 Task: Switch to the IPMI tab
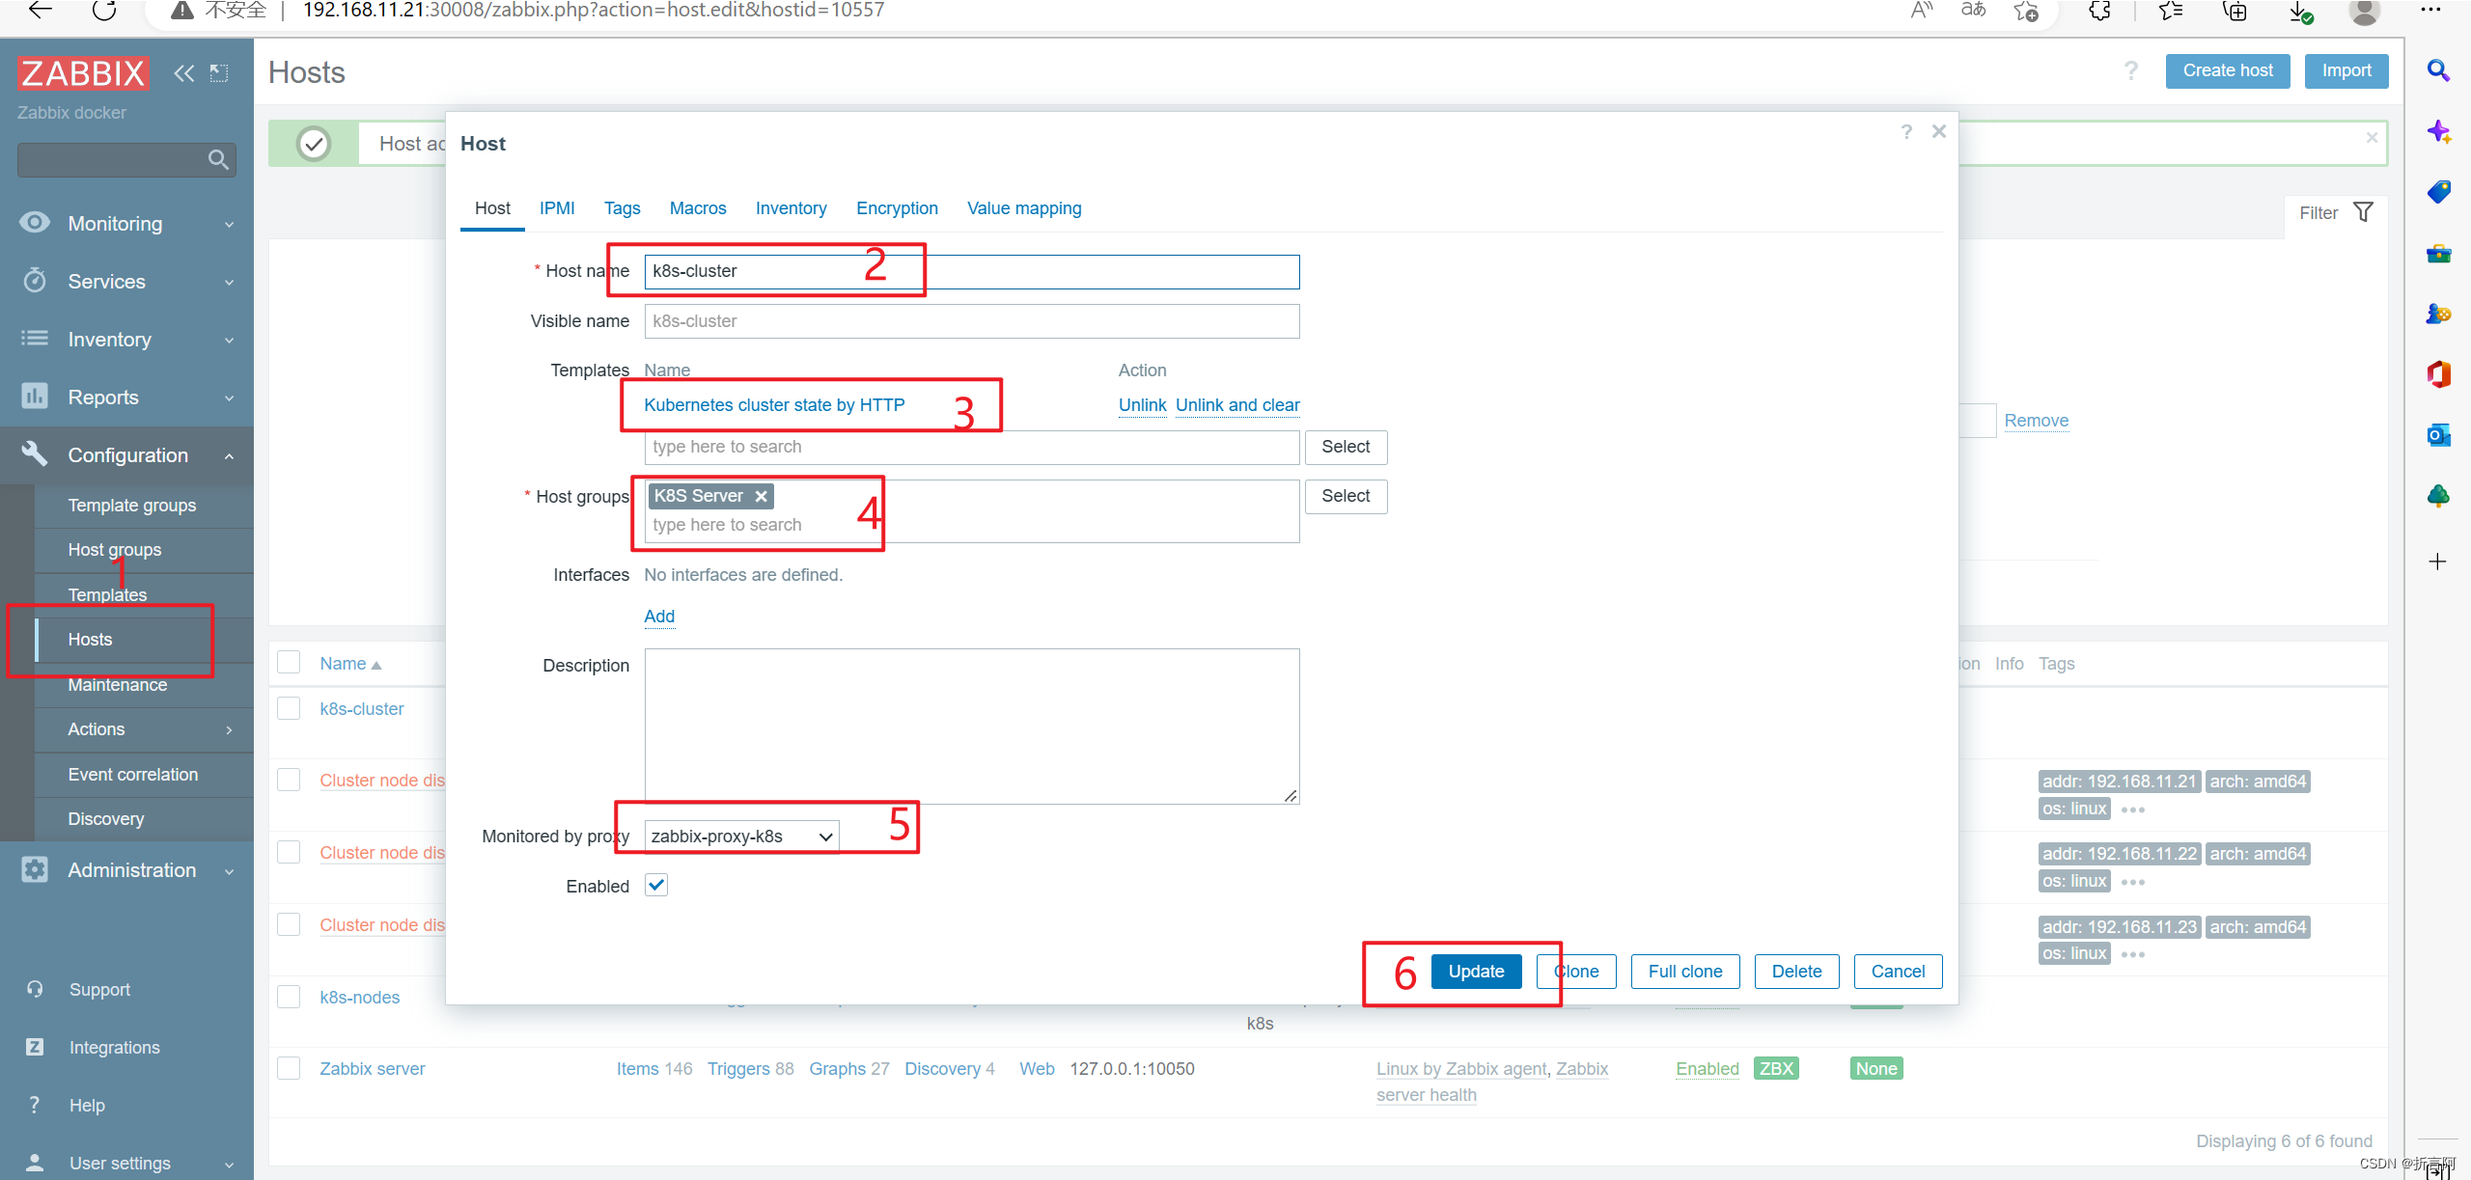click(x=557, y=208)
